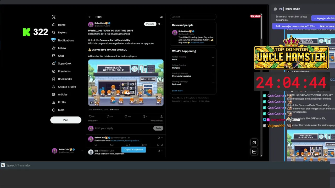Screen dimensions: 335x188
Task: Open the More circle menu icon
Action: point(54,110)
